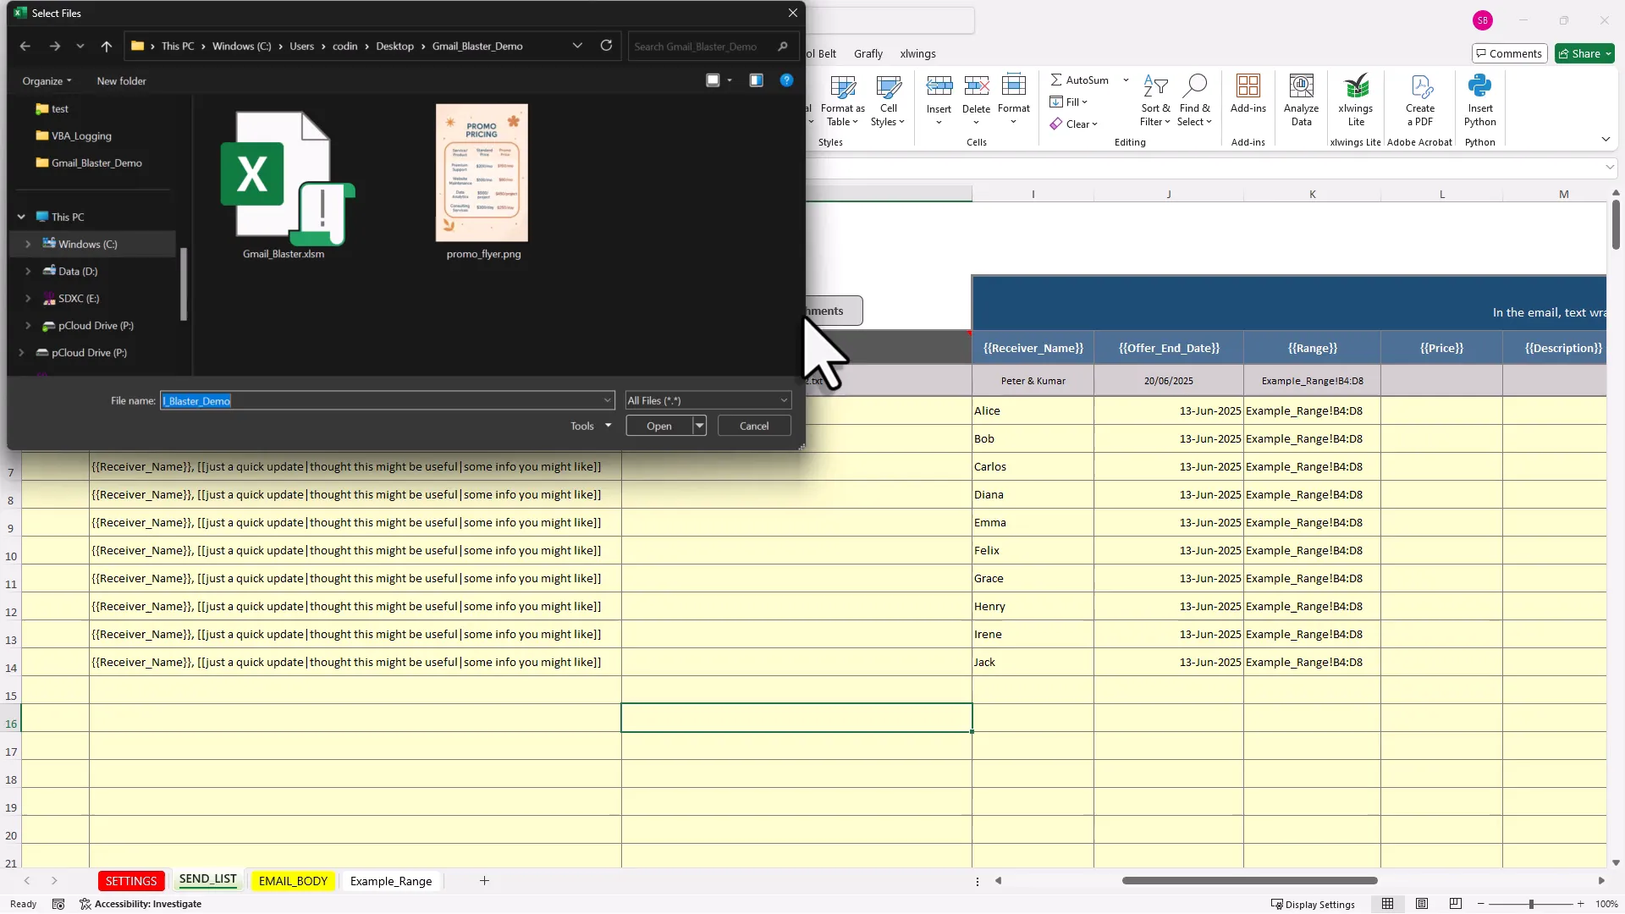
Task: Expand the Windows (C:) tree node
Action: coord(26,244)
